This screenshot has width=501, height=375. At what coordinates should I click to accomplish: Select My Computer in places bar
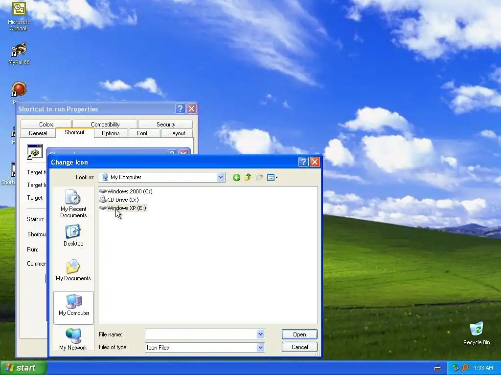(x=74, y=308)
